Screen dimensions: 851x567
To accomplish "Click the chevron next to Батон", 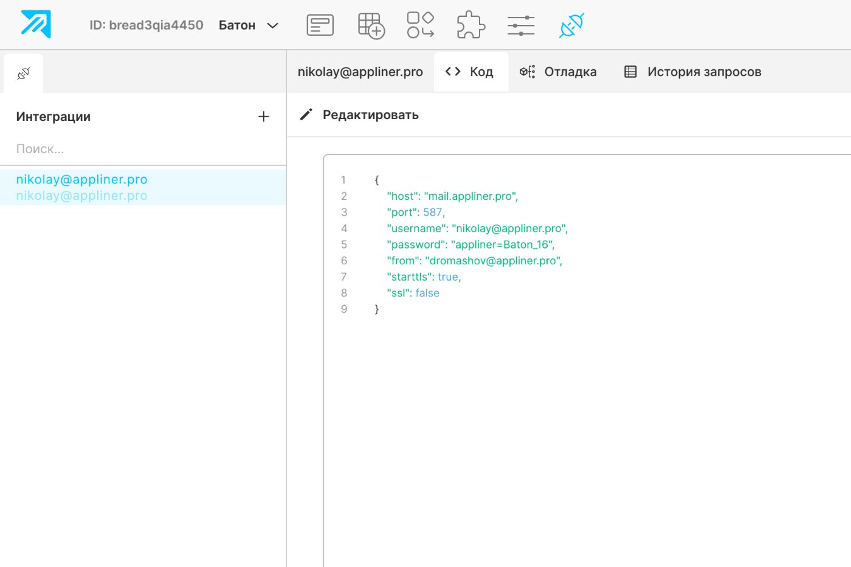I will (273, 26).
